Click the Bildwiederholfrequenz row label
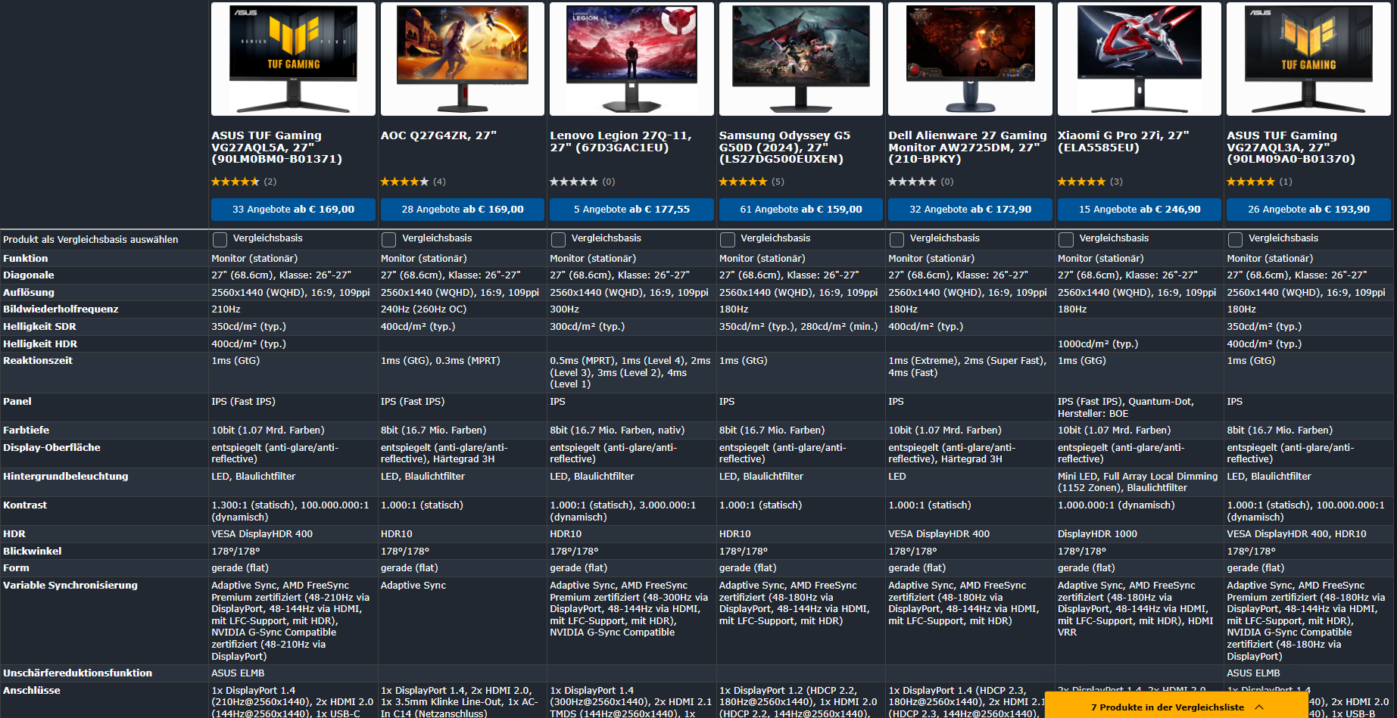This screenshot has width=1397, height=718. pyautogui.click(x=61, y=309)
